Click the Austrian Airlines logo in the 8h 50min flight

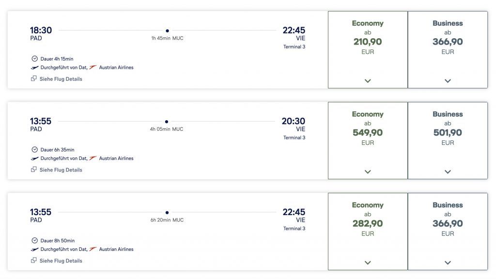tap(93, 249)
